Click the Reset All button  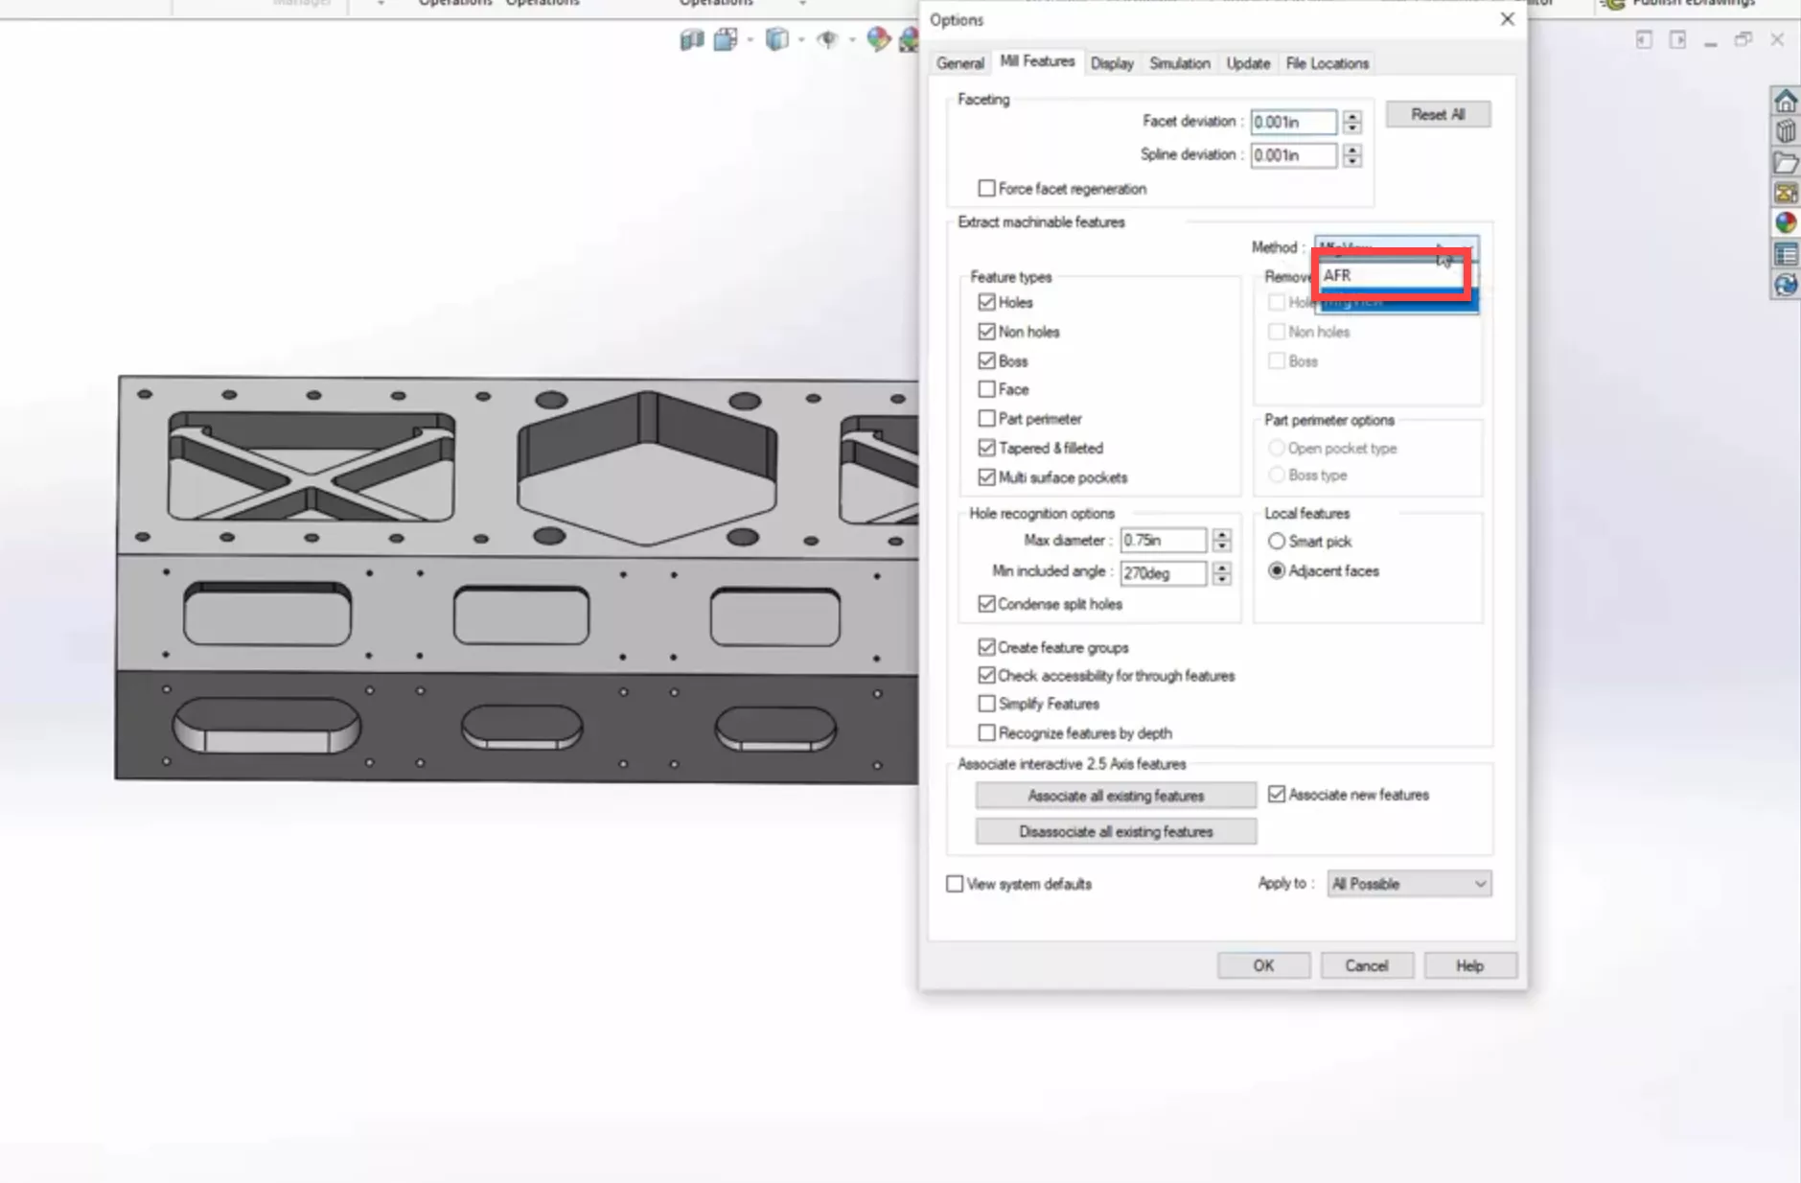(1438, 114)
